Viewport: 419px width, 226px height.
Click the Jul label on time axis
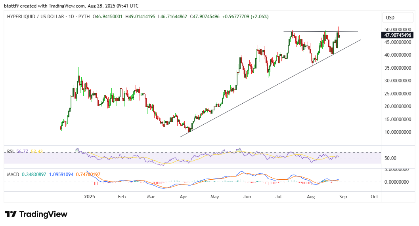click(279, 196)
